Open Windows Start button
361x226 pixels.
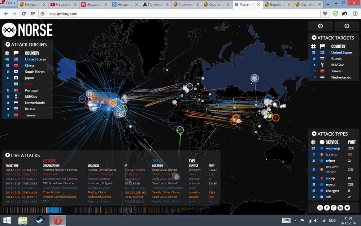tap(7, 221)
